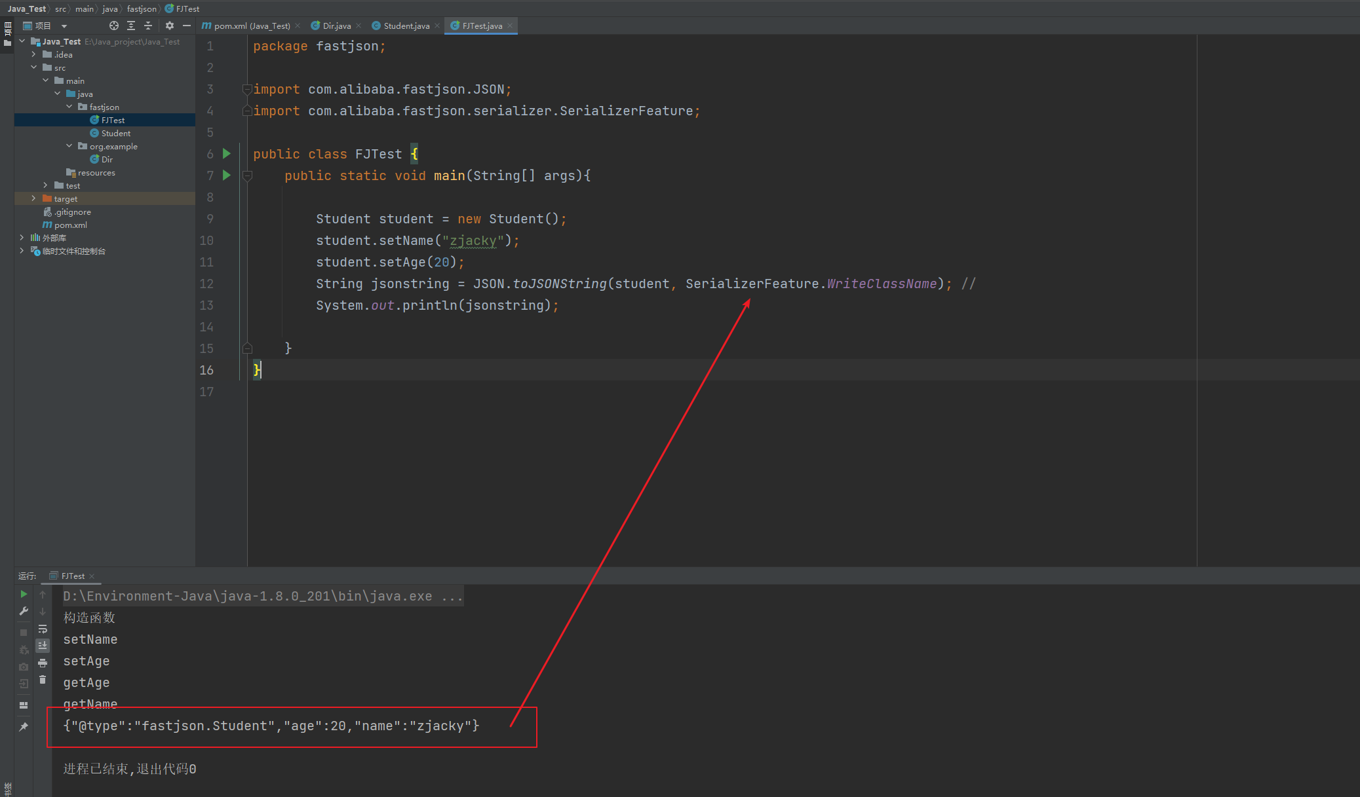Click Java_Test in the breadcrumb
This screenshot has width=1360, height=797.
(27, 9)
